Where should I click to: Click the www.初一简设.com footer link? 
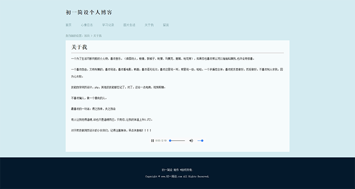point(172,176)
